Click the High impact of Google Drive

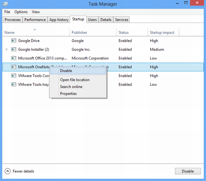154,41
